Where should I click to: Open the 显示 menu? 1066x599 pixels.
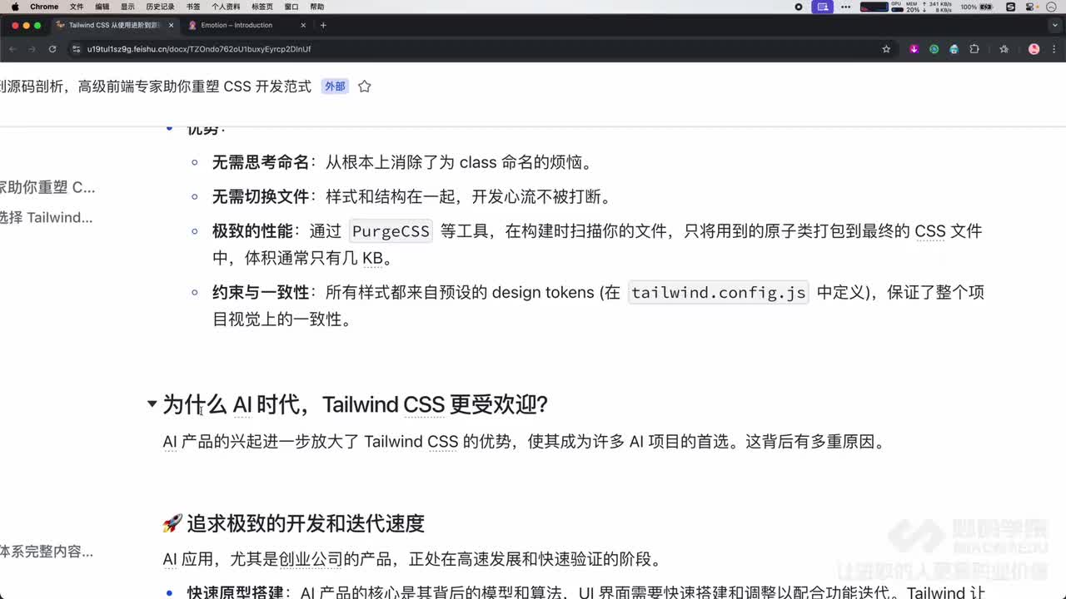pyautogui.click(x=127, y=7)
